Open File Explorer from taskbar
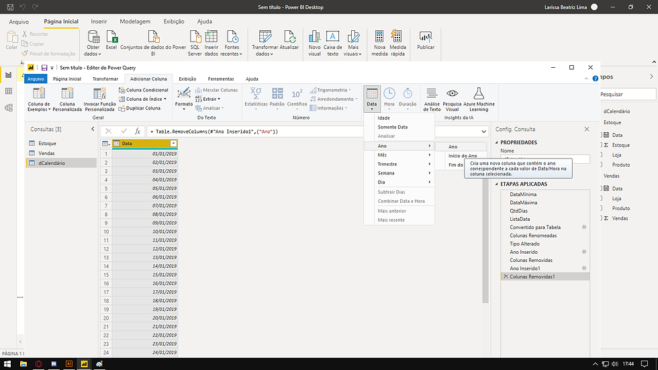This screenshot has height=370, width=658. [23, 364]
